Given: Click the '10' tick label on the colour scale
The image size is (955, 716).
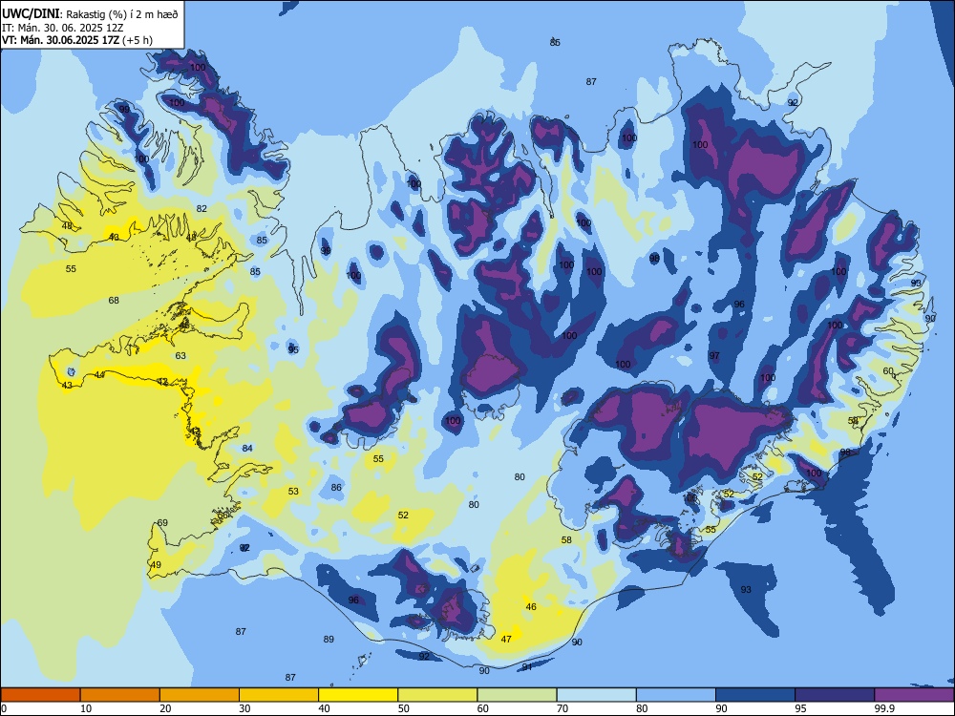Looking at the screenshot, I should click(86, 708).
